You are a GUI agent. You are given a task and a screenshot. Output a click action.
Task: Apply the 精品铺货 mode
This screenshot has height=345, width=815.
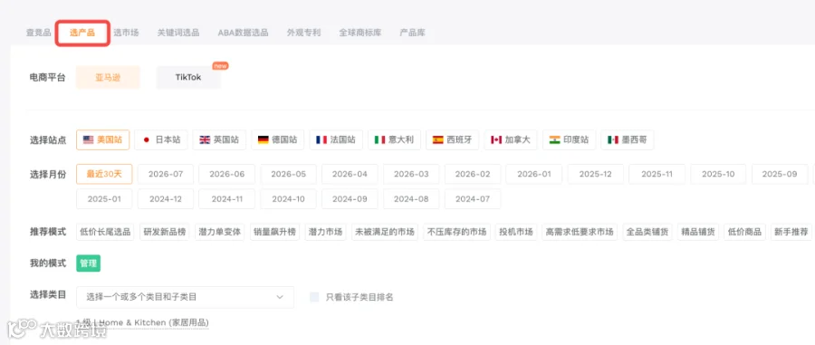(698, 232)
